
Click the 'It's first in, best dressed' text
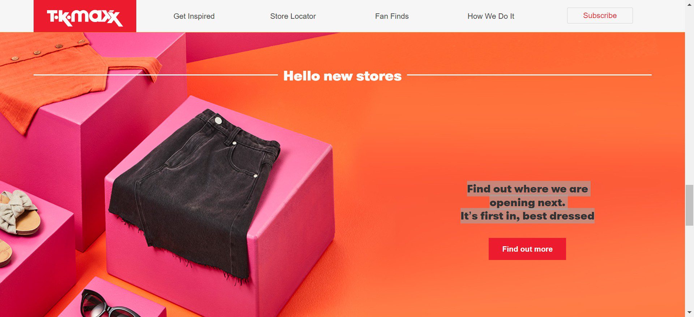point(527,216)
